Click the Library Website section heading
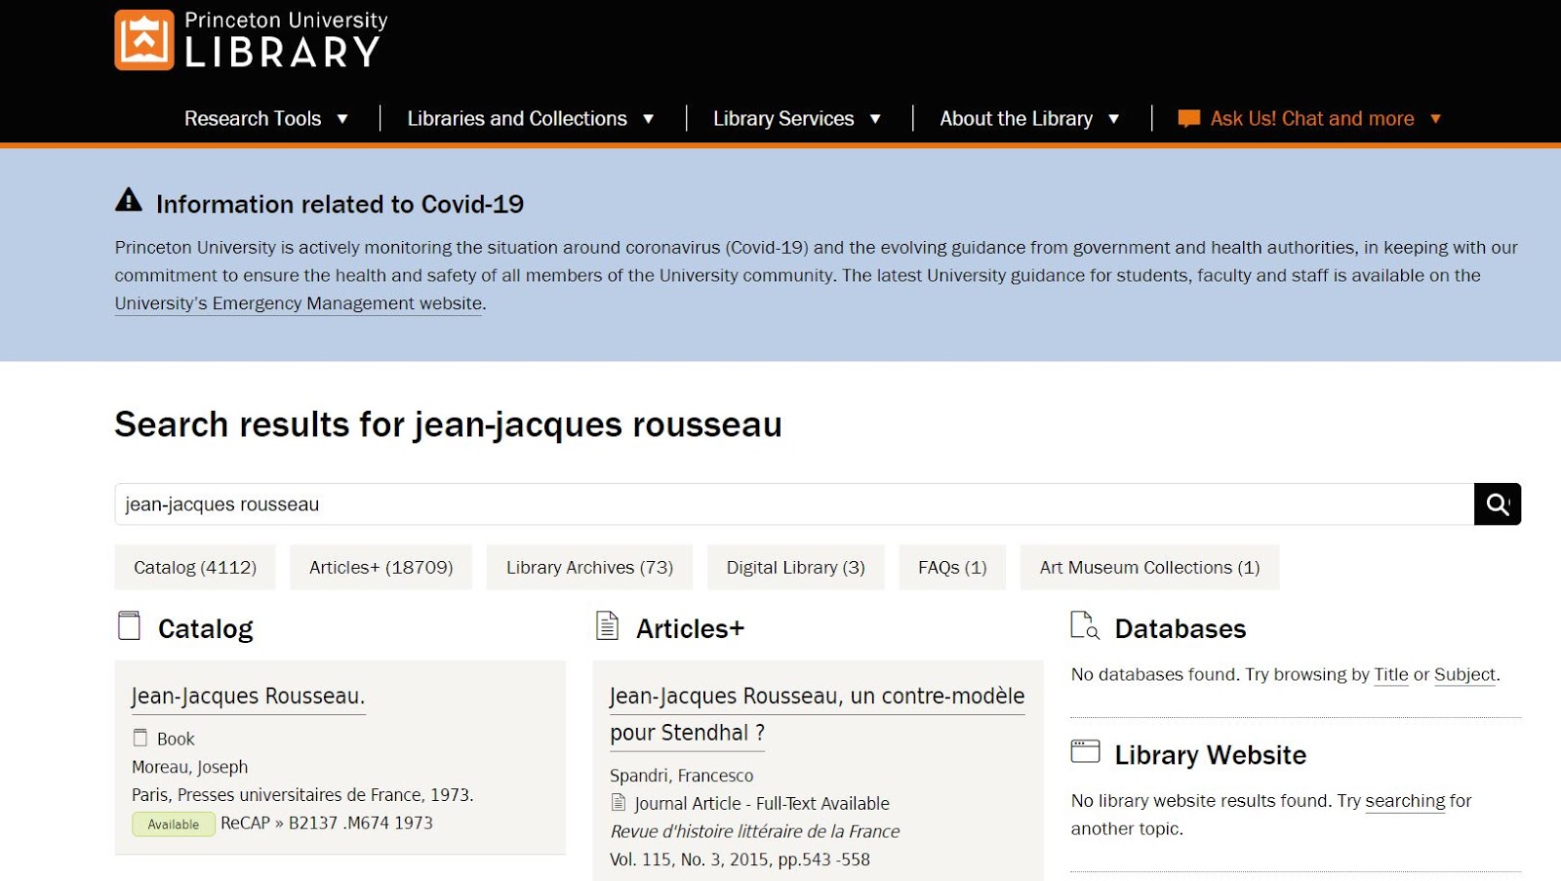 1211,755
